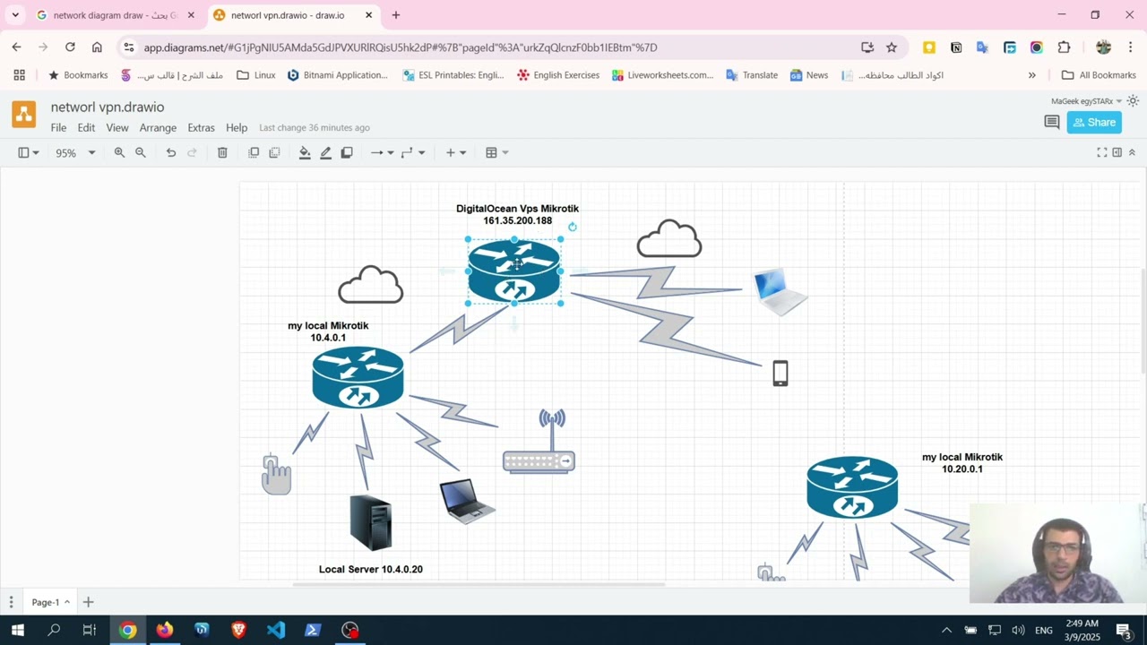Open the Table insert dropdown
The width and height of the screenshot is (1147, 645).
(x=497, y=153)
